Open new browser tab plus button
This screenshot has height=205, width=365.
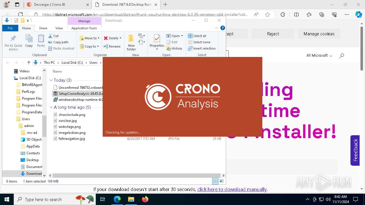pos(165,5)
